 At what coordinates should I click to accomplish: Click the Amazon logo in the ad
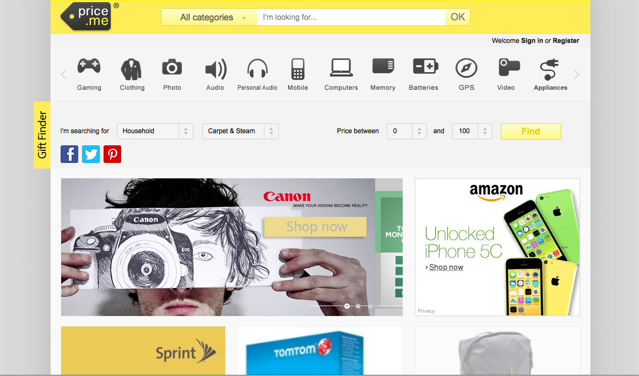[496, 192]
